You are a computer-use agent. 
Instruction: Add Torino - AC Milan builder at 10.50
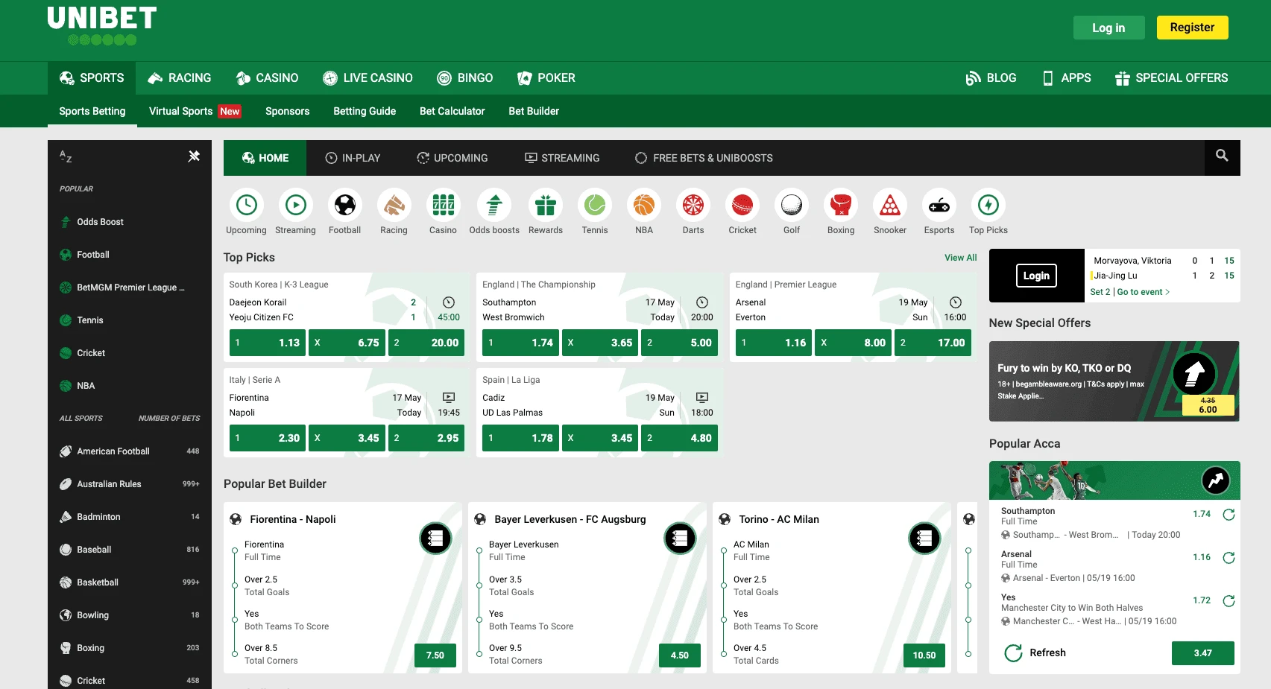click(x=924, y=655)
